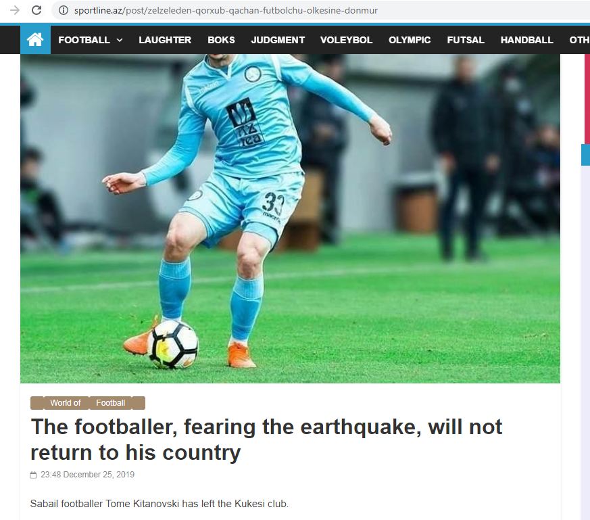Click the sportline.az address bar URL
Viewport: 590px width, 520px height.
pyautogui.click(x=226, y=10)
